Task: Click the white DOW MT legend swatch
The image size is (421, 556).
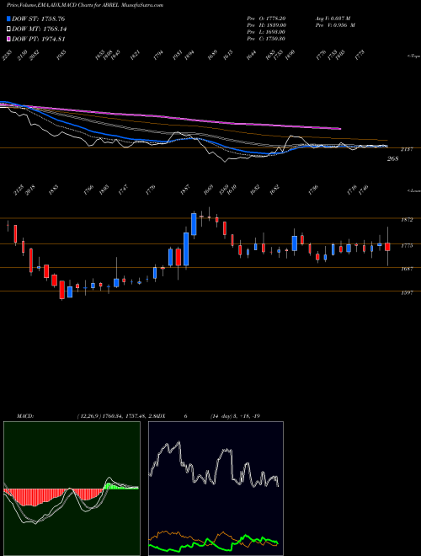Action: point(8,29)
